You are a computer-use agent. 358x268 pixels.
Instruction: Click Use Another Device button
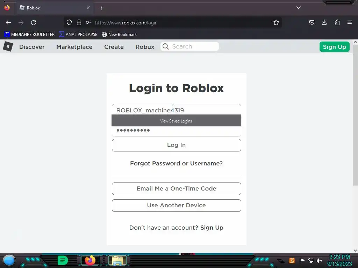[x=177, y=206]
